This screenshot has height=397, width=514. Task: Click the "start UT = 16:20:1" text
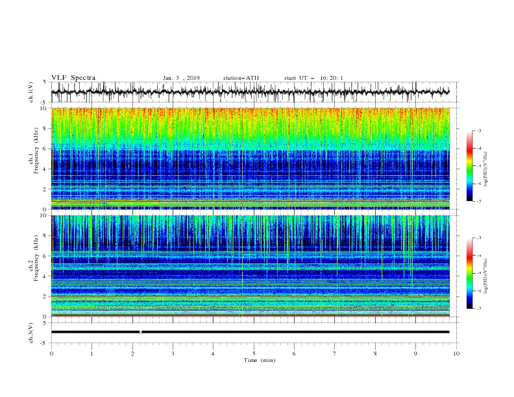[313, 78]
